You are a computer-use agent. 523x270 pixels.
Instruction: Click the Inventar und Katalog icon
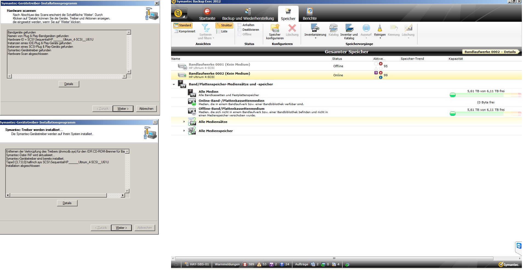tap(349, 28)
